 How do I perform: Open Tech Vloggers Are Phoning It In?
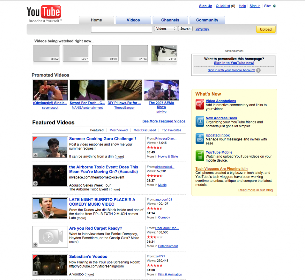pyautogui.click(x=221, y=169)
